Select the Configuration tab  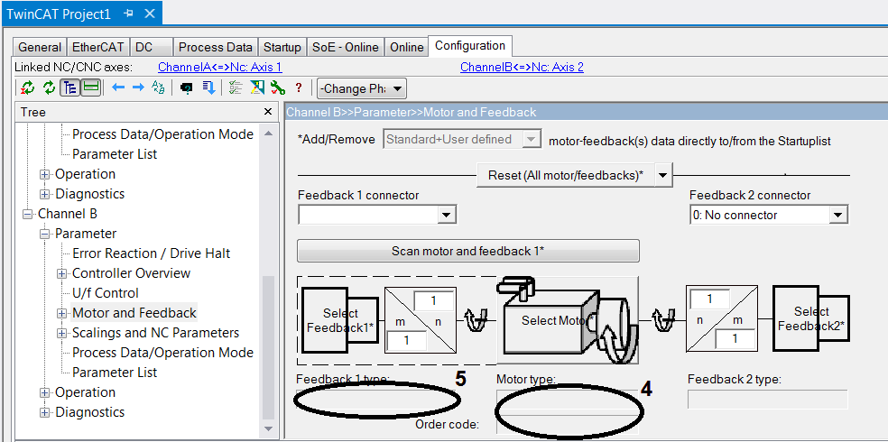tap(470, 46)
